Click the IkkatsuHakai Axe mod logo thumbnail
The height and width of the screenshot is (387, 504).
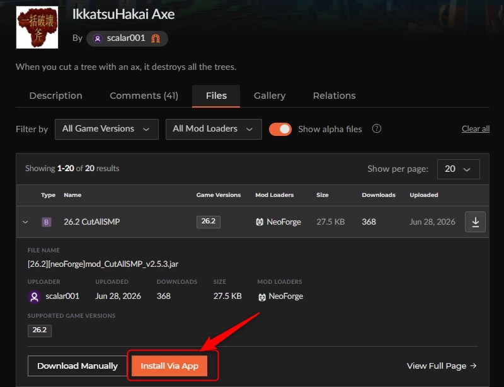pyautogui.click(x=37, y=27)
